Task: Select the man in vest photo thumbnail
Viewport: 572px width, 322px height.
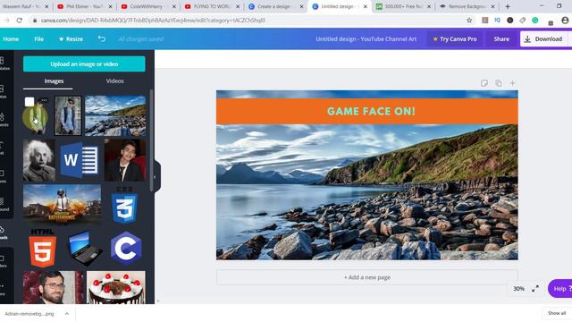Action: (68, 115)
